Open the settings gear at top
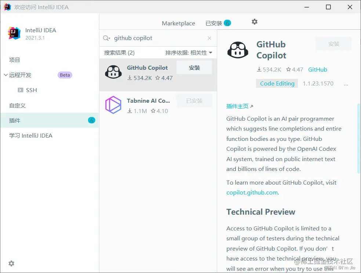The height and width of the screenshot is (273, 361). (255, 22)
